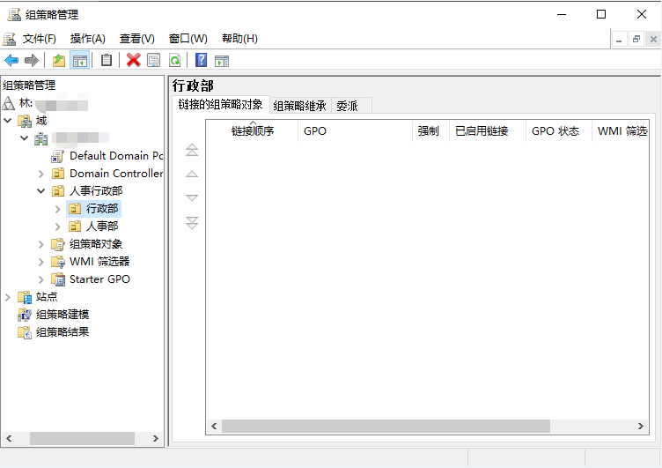
Task: Collapse the blurred domain name node
Action: point(25,137)
